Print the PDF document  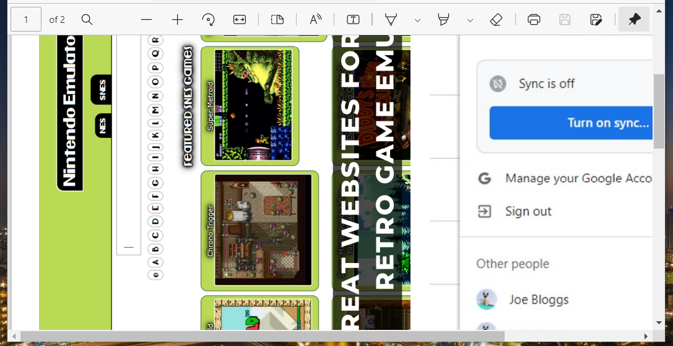coord(534,19)
